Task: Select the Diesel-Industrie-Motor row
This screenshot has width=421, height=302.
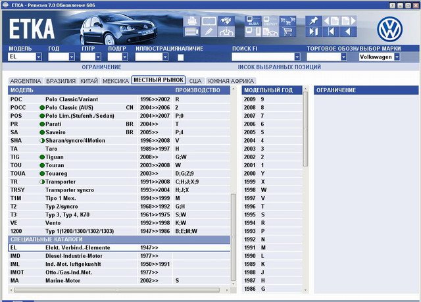Action: [x=119, y=256]
